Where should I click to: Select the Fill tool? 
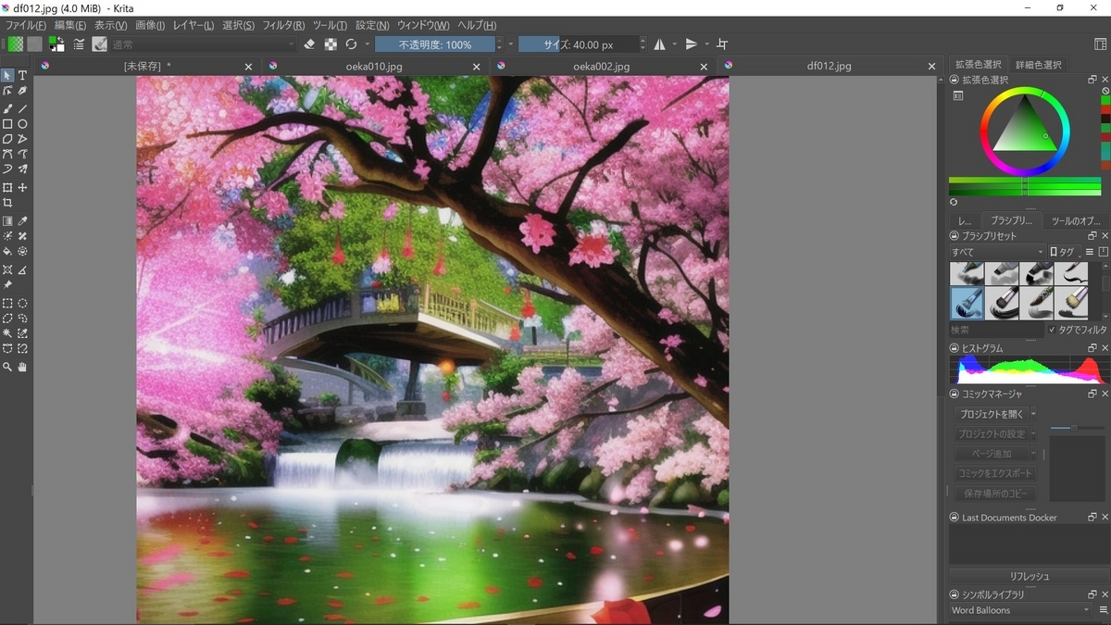pyautogui.click(x=7, y=252)
